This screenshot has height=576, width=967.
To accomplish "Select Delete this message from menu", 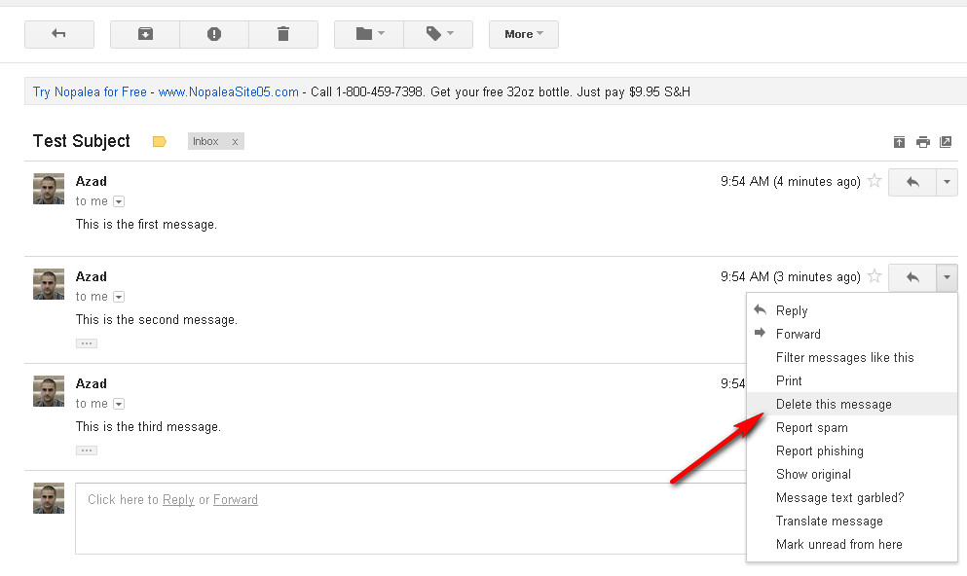I will point(834,404).
